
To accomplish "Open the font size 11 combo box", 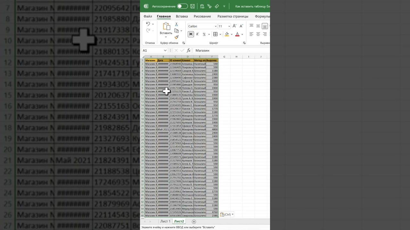I will (224, 26).
